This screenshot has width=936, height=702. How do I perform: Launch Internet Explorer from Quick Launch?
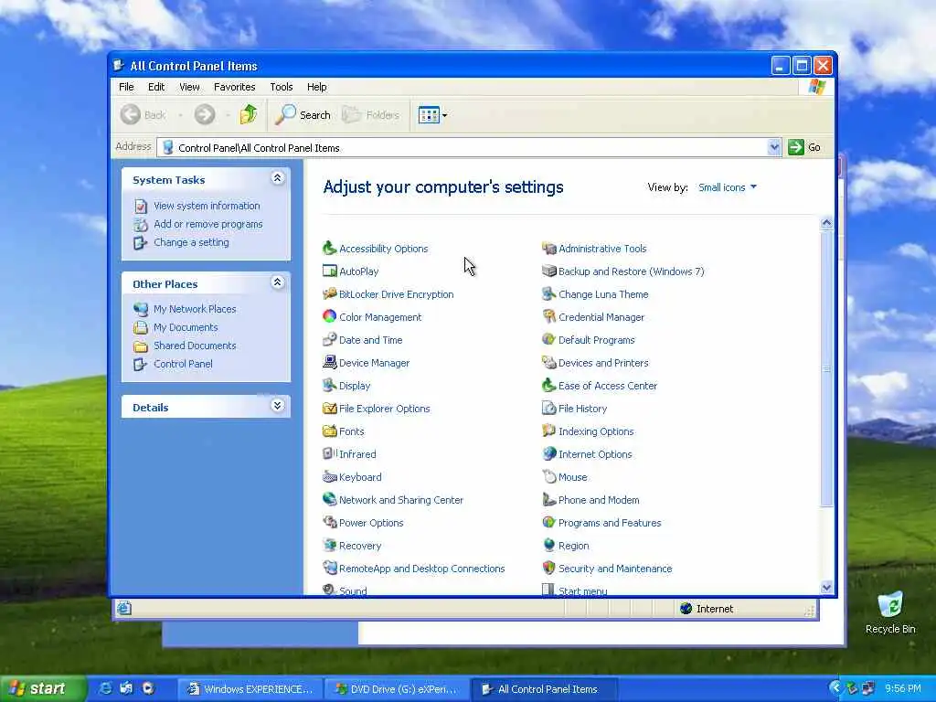(x=105, y=688)
